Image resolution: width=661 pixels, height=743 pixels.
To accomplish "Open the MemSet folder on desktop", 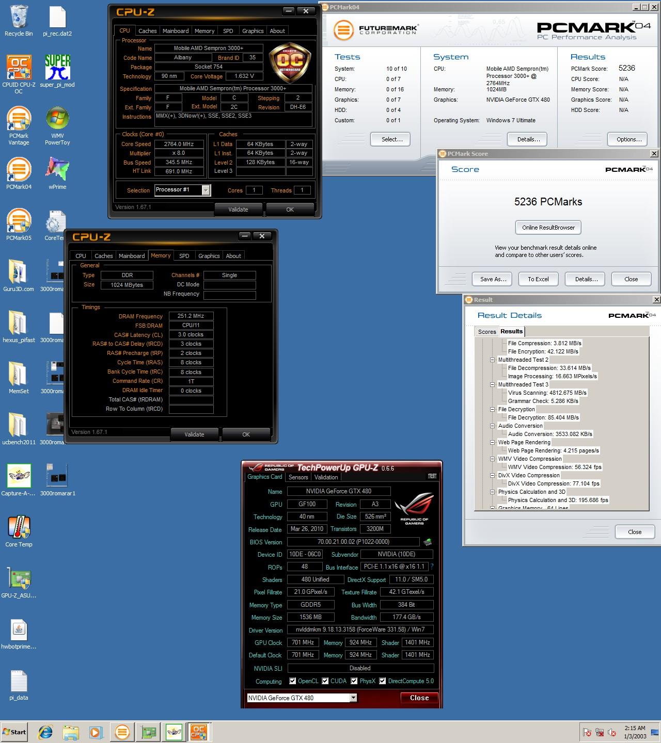I will point(19,378).
